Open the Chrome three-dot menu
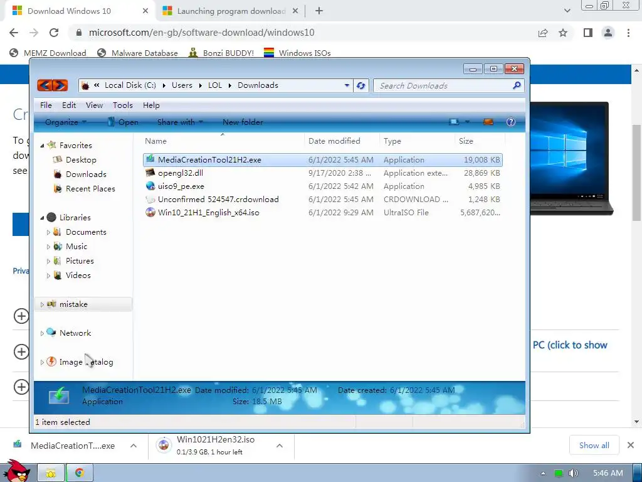The height and width of the screenshot is (482, 642). [628, 33]
